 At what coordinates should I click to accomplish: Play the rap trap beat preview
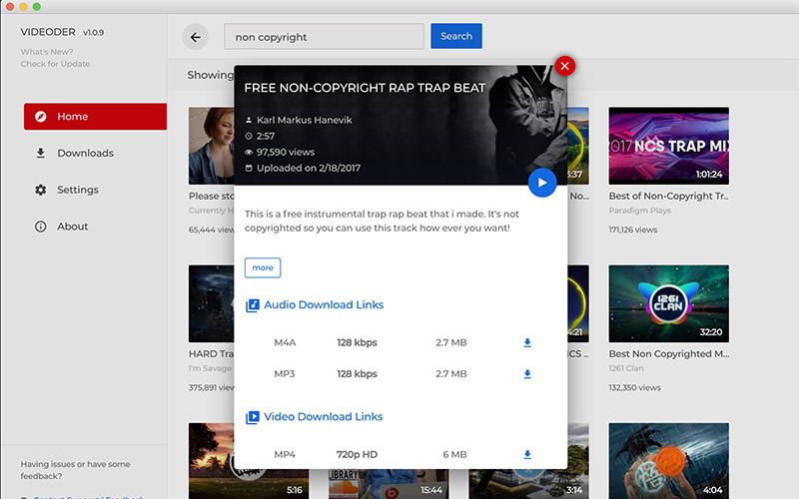coord(542,183)
